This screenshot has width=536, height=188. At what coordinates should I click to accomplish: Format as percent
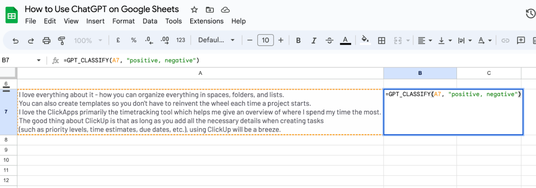(134, 40)
